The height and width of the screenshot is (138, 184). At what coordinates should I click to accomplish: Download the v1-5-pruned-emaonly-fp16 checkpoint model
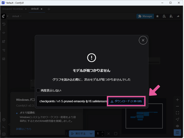pos(126,101)
